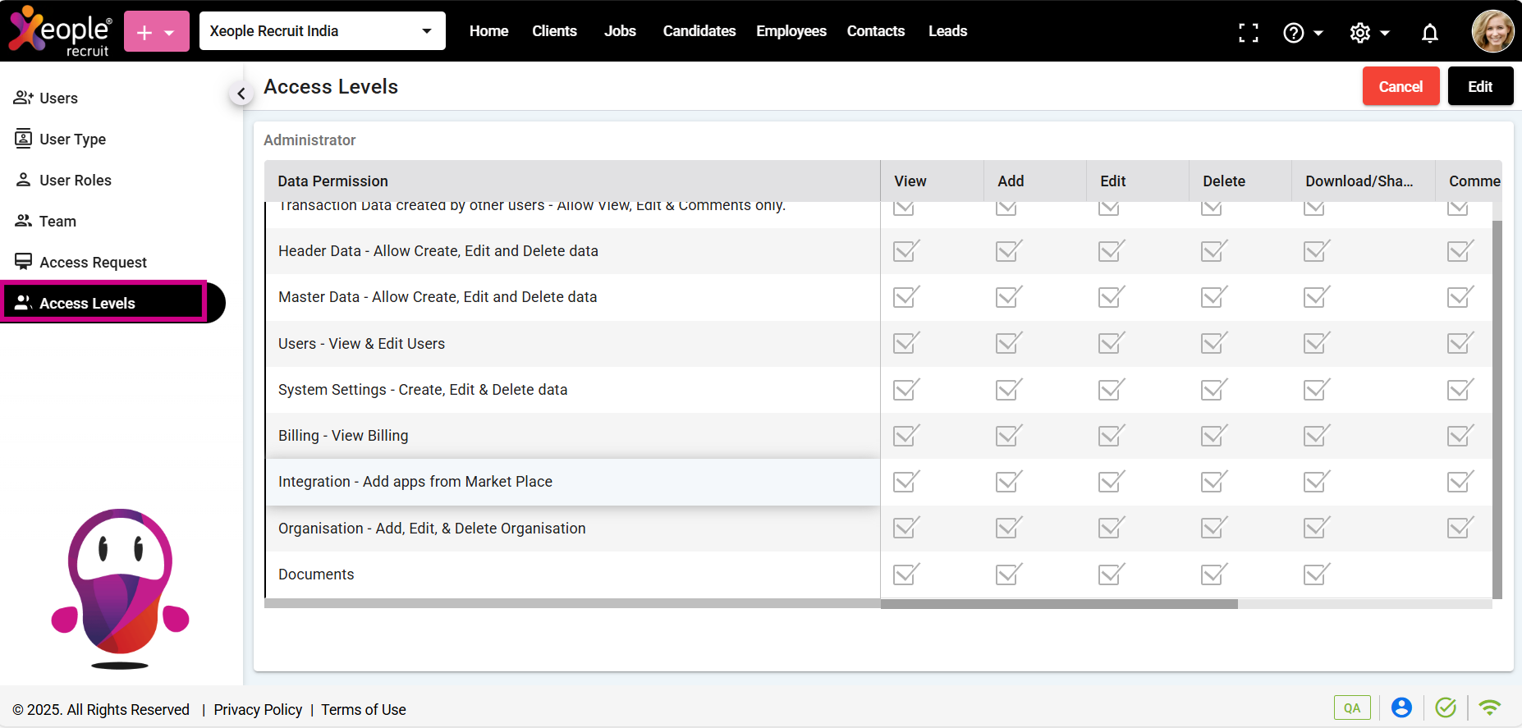The image size is (1522, 728).
Task: Open the notifications bell
Action: pyautogui.click(x=1429, y=32)
